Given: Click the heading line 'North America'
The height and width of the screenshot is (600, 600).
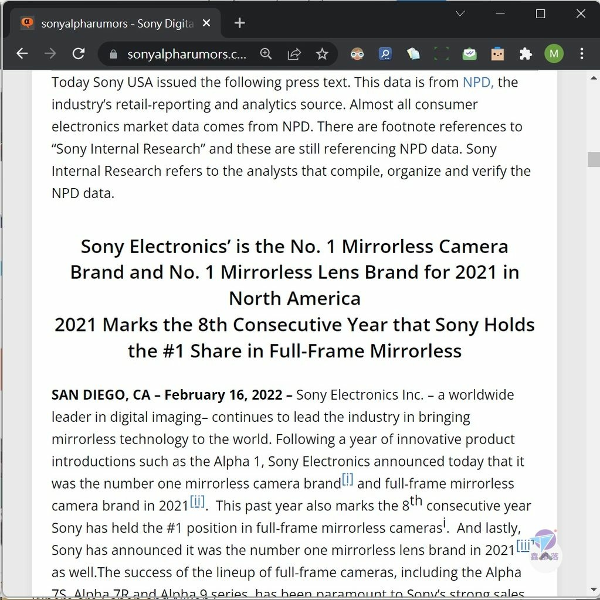Looking at the screenshot, I should [x=294, y=298].
